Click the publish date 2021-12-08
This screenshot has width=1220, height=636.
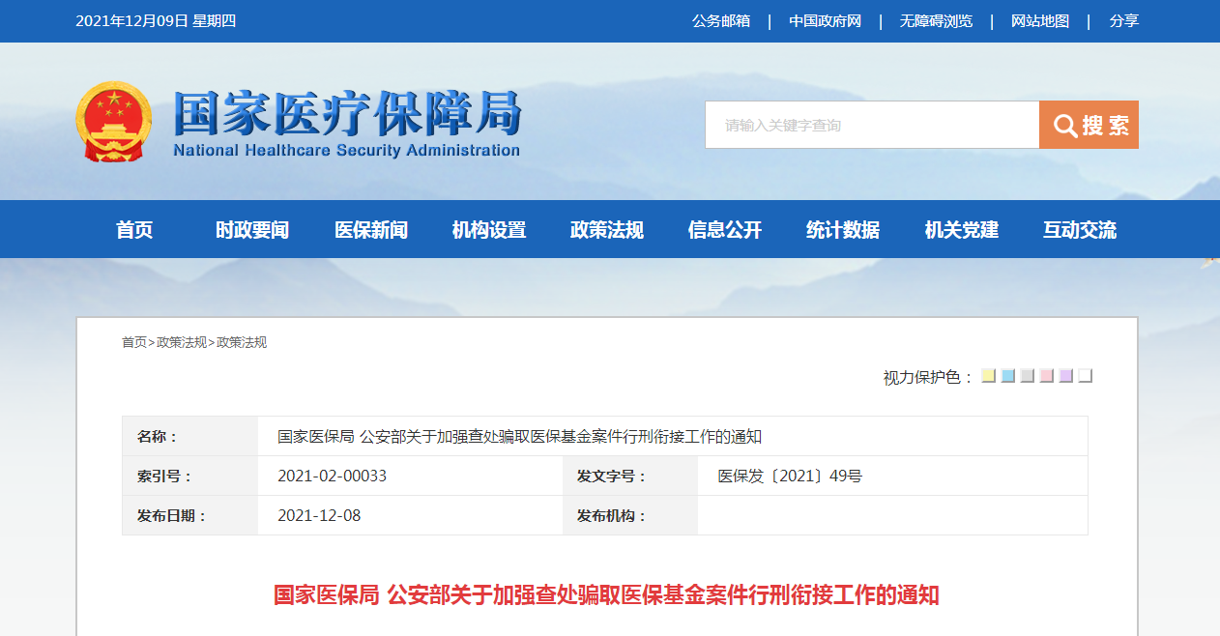tap(319, 515)
